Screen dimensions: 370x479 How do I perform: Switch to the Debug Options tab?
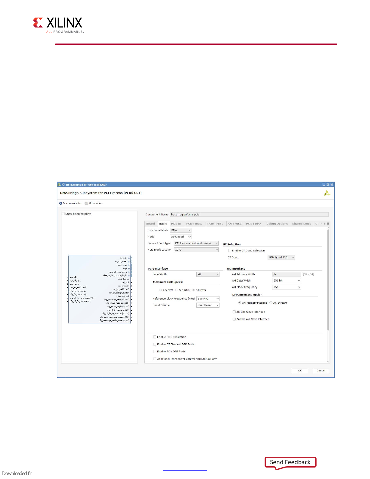(x=277, y=224)
